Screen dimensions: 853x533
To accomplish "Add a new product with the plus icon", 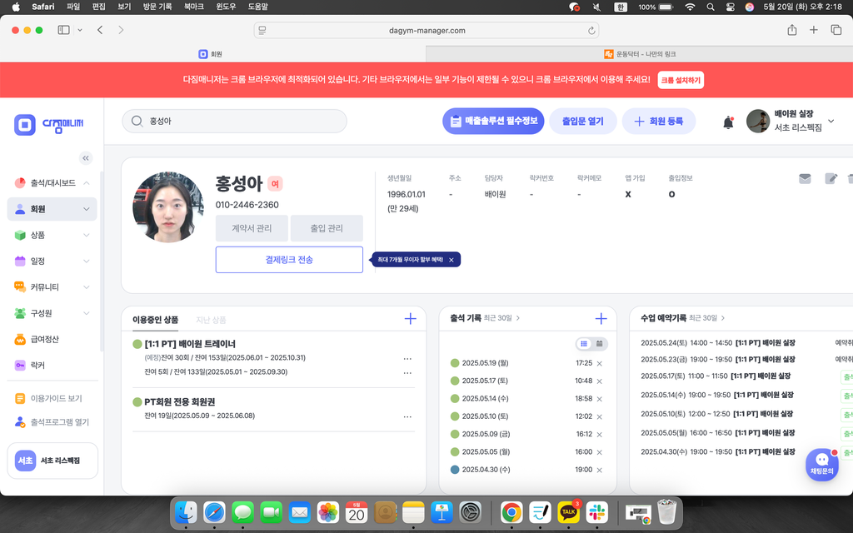I will point(410,319).
